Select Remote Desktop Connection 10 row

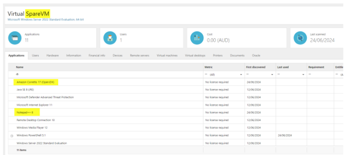(176, 120)
